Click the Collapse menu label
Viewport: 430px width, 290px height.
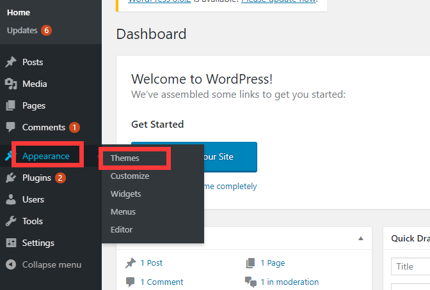click(52, 265)
